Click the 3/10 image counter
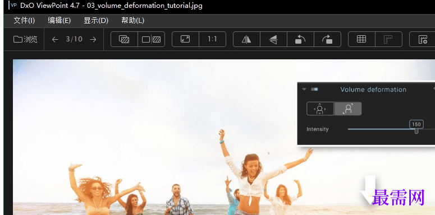This screenshot has height=215, width=435. pos(74,39)
